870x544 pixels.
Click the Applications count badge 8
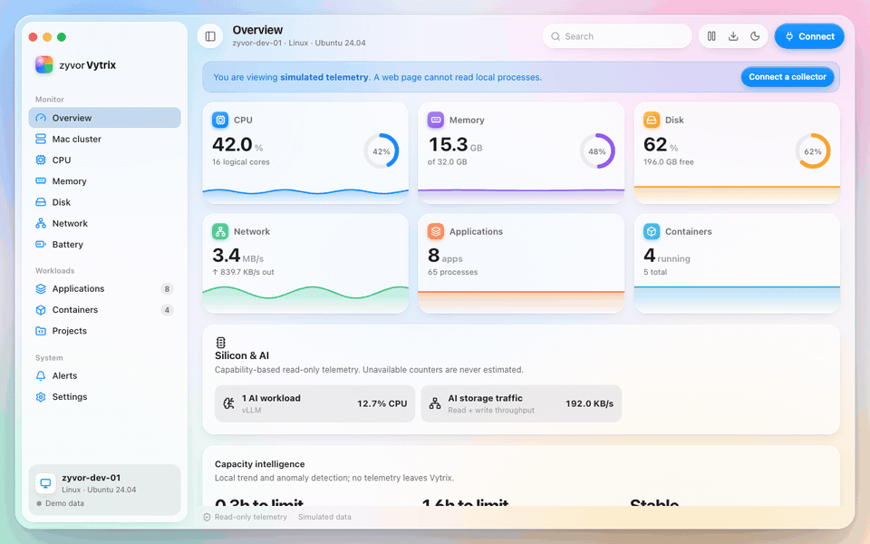click(167, 288)
